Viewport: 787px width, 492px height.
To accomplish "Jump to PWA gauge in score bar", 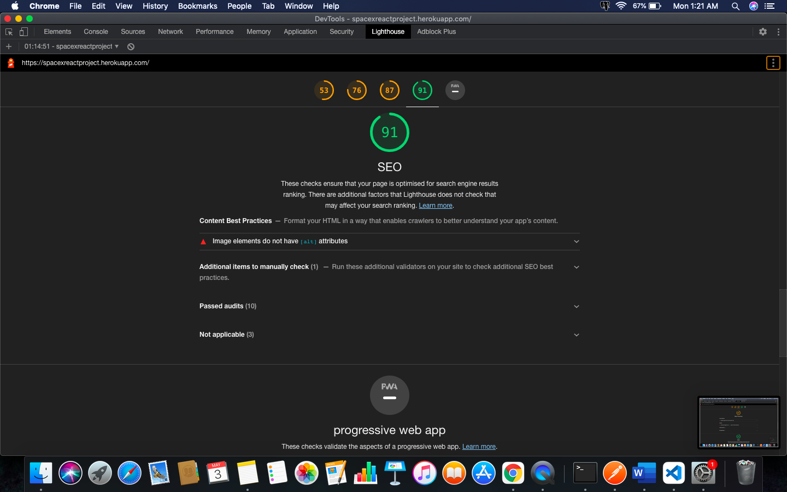I will 455,90.
